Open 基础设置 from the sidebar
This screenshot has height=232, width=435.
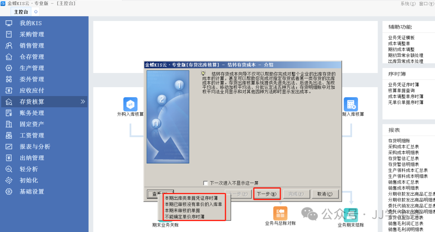pyautogui.click(x=32, y=192)
